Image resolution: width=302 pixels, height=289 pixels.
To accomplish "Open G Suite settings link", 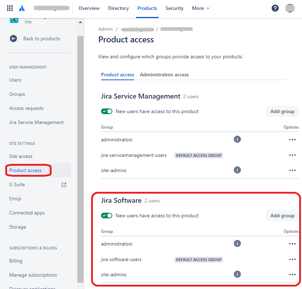I will (x=17, y=184).
